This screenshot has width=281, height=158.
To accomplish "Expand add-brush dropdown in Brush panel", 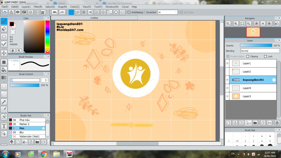I will point(26,142).
